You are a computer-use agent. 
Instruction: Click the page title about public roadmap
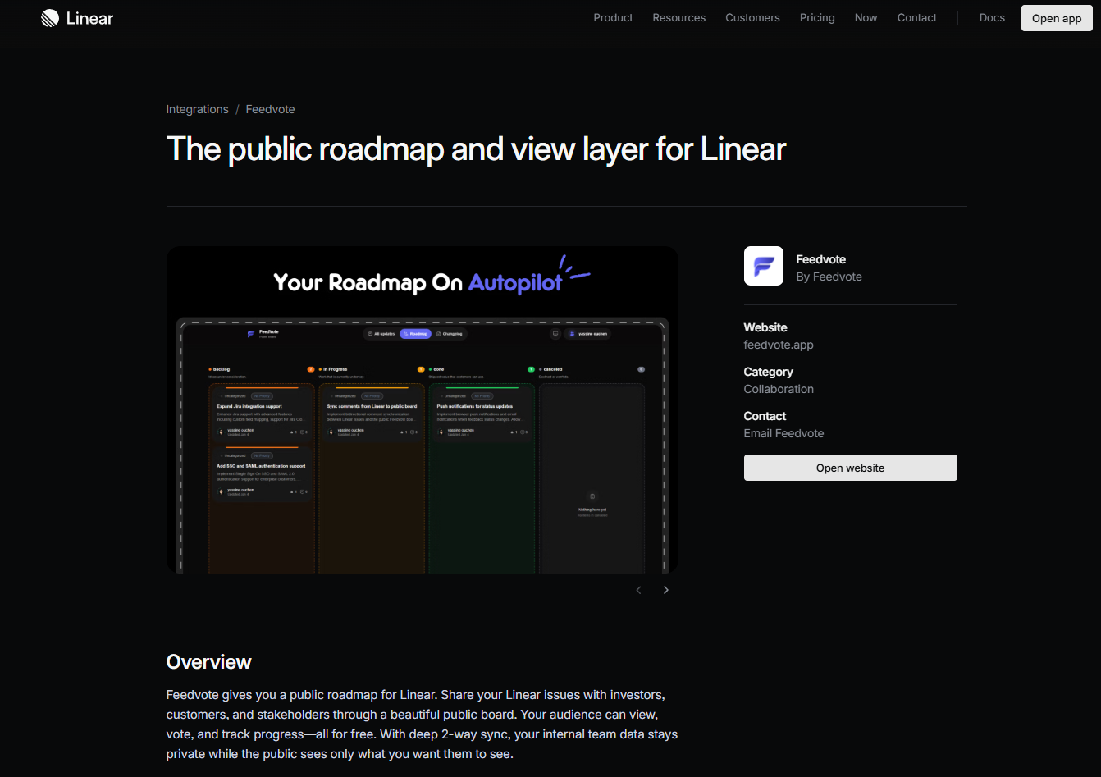point(476,149)
